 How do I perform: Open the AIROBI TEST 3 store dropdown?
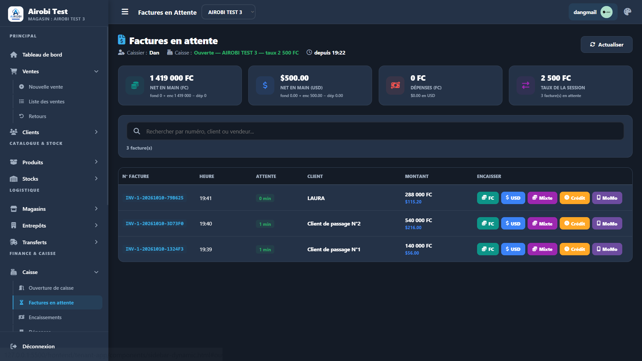(228, 12)
